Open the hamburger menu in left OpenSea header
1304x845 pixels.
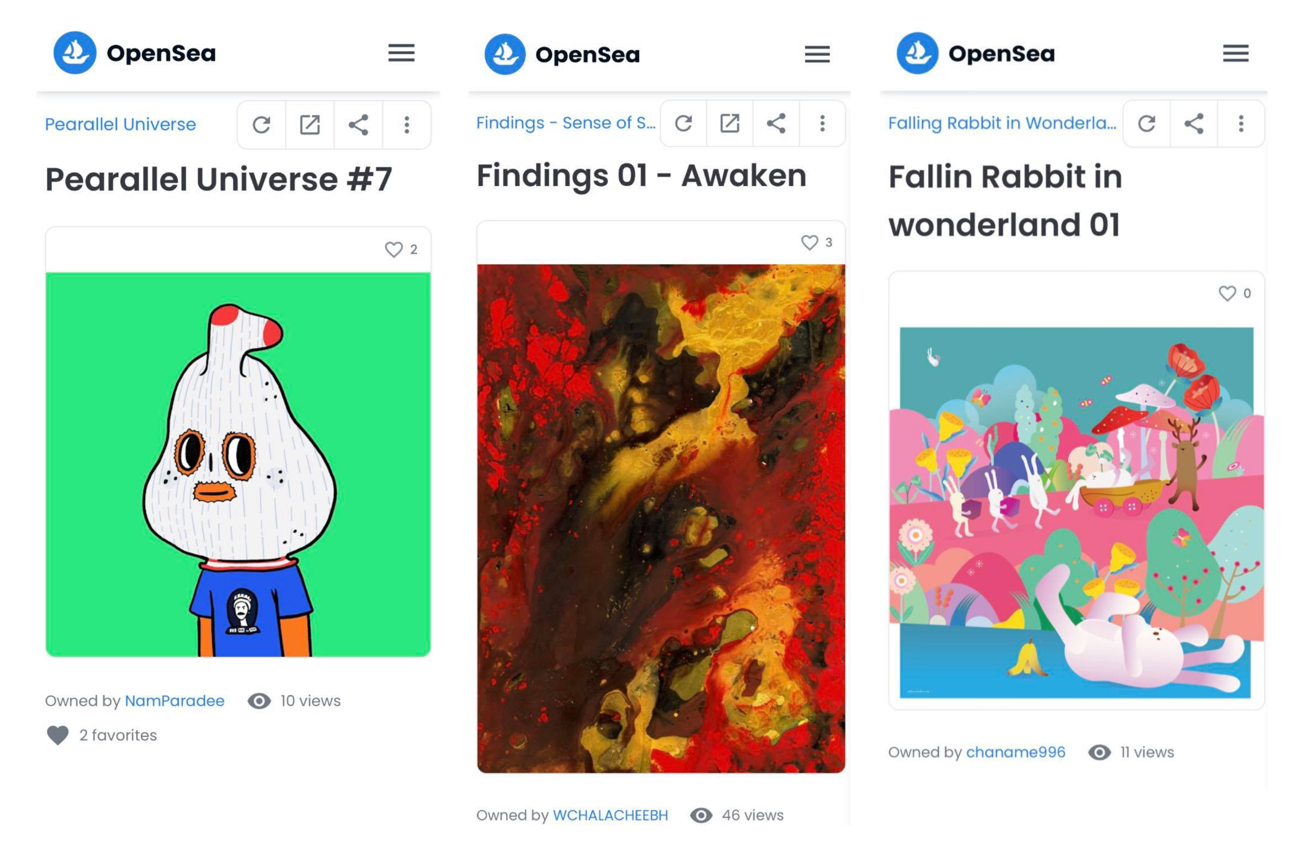401,53
